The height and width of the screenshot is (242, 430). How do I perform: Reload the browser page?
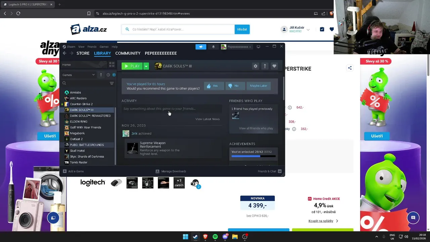tap(18, 13)
